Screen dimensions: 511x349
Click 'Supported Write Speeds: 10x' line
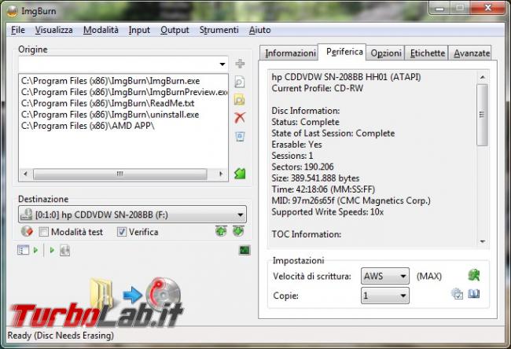[x=327, y=212]
